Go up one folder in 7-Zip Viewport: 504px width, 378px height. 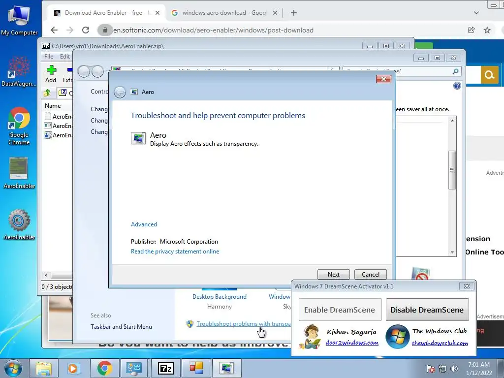tap(47, 93)
